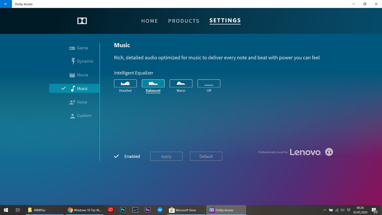Switch to the Chrome Windows 10 Tip window

84,210
